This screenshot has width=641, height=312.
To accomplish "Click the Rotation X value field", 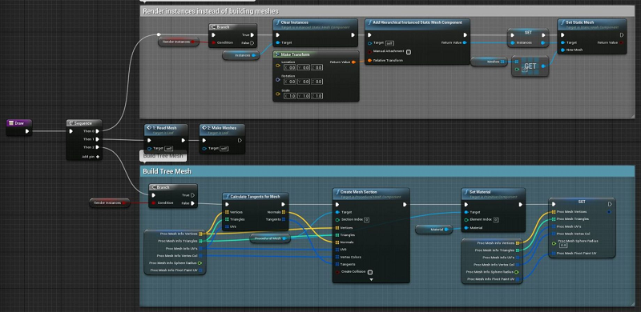I will [291, 82].
